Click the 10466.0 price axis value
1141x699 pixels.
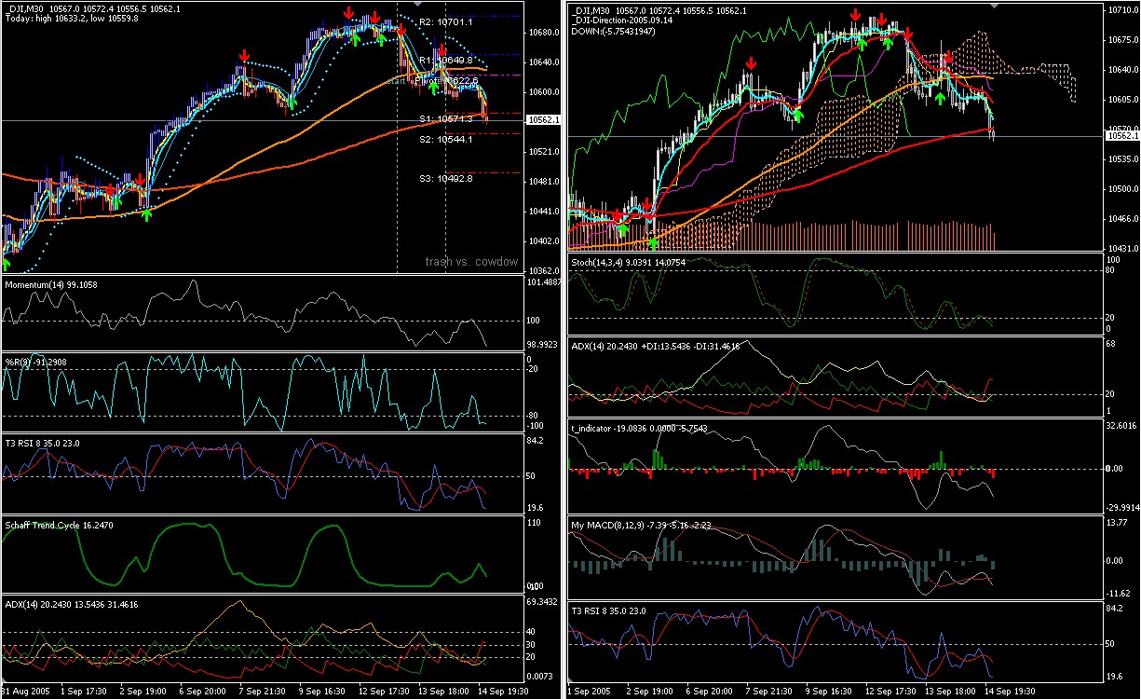point(1121,219)
